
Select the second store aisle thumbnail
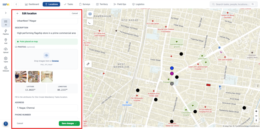pos(34,77)
